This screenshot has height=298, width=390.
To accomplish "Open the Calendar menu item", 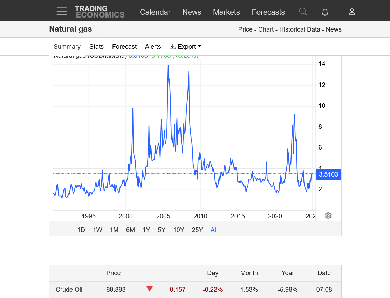I will click(x=155, y=12).
